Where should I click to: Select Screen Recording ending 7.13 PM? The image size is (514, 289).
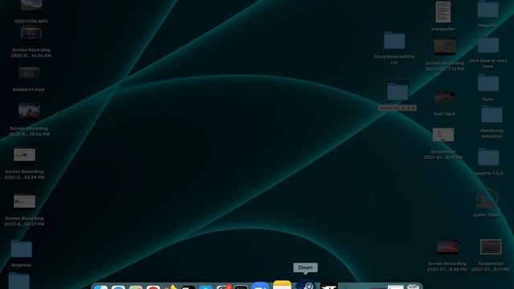[445, 47]
